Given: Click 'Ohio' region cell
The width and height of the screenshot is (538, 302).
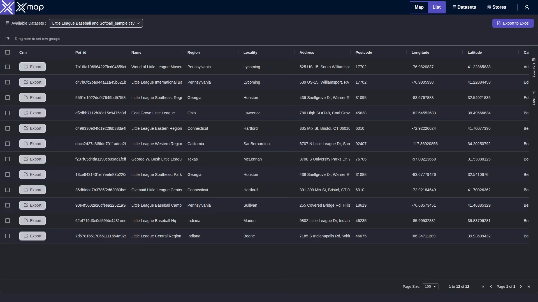Looking at the screenshot, I should pyautogui.click(x=210, y=113).
